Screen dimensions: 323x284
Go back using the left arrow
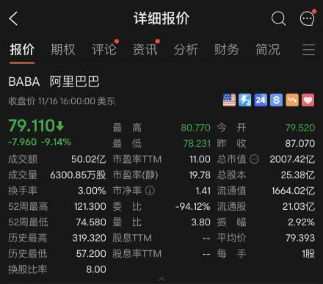coord(13,18)
